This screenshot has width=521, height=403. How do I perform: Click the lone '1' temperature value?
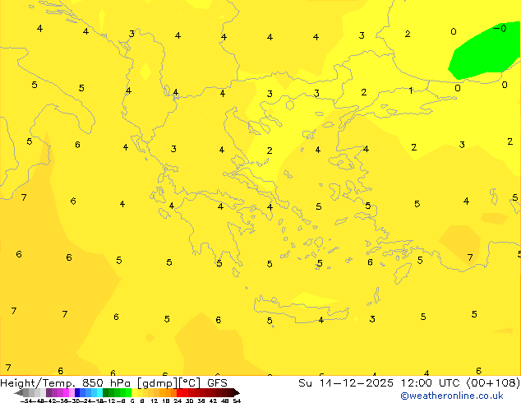[411, 90]
